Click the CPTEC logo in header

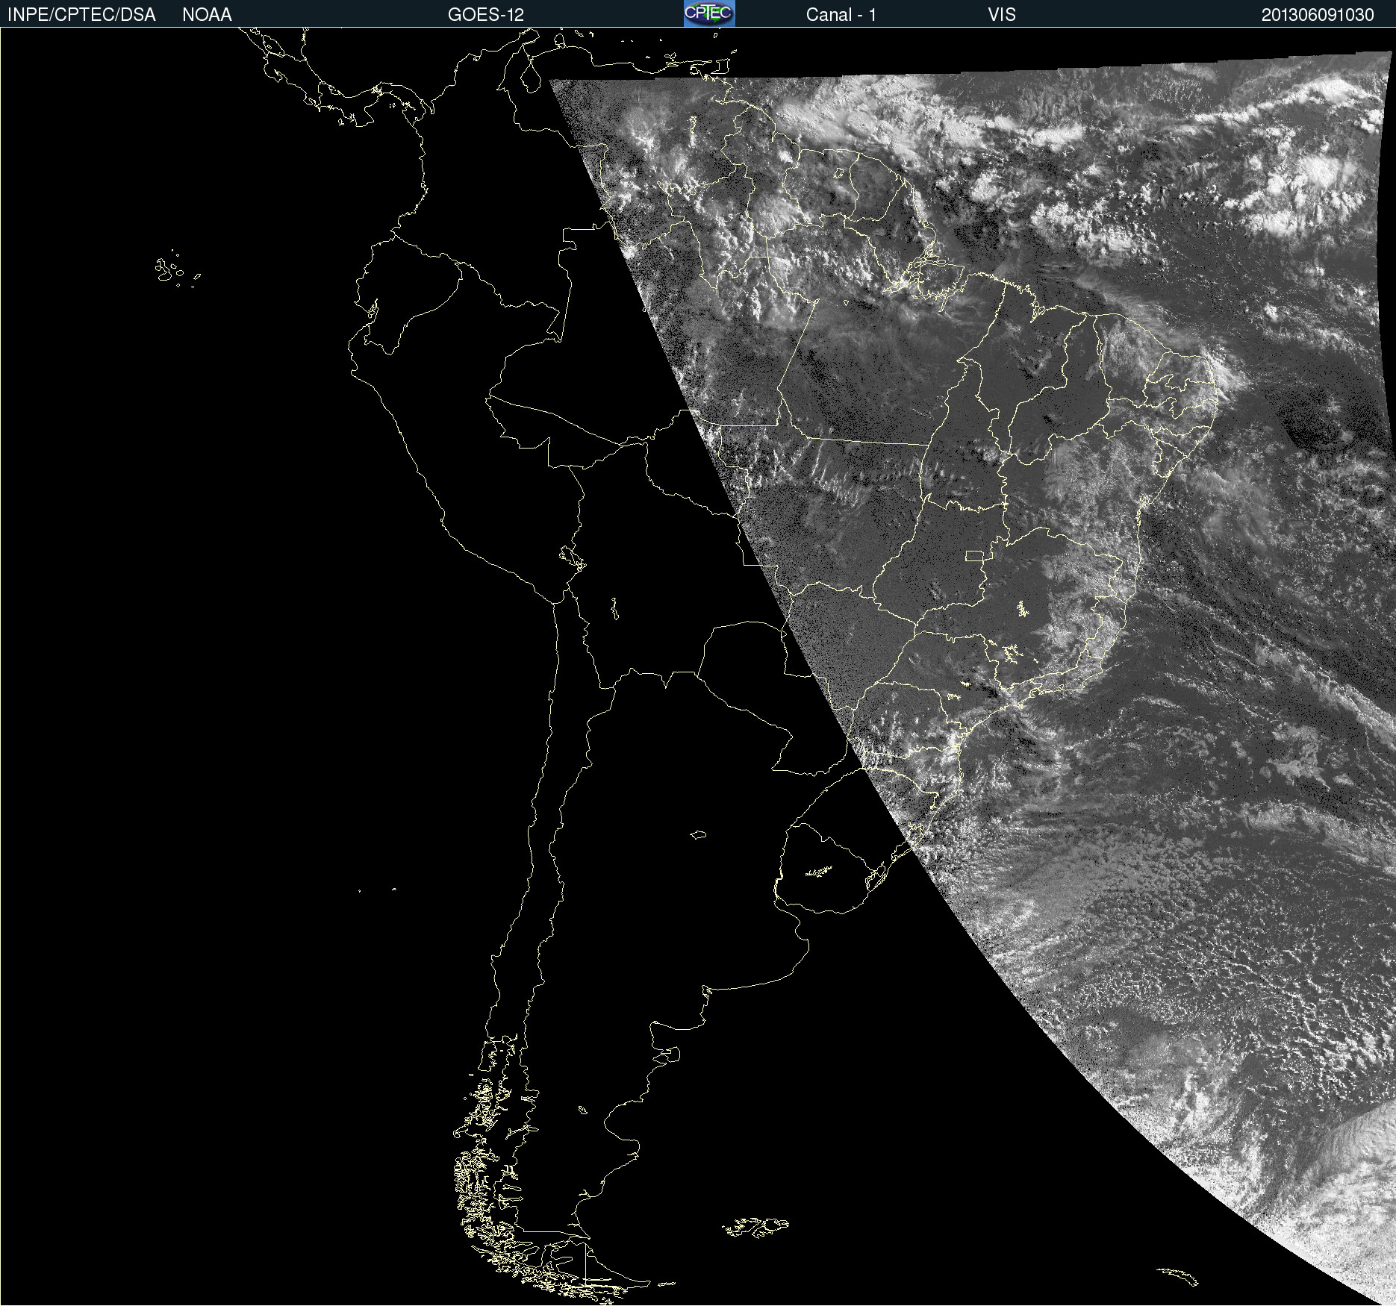click(709, 13)
